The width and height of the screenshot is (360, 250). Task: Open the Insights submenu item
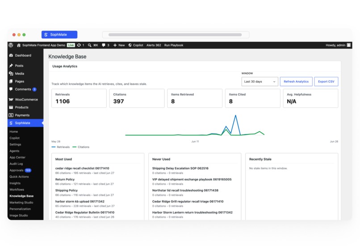coord(15,183)
